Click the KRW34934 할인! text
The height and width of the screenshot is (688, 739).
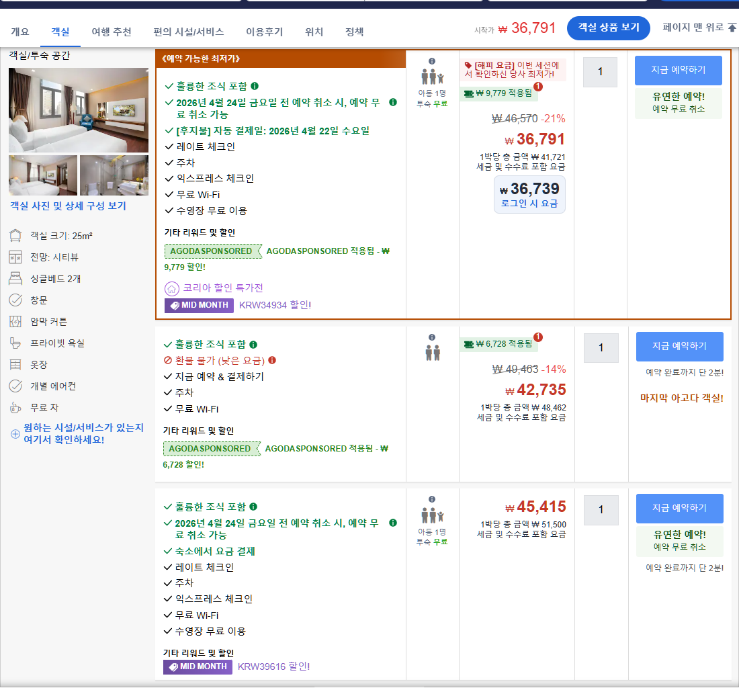(275, 305)
